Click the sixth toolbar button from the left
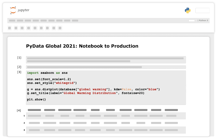 (x=41, y=28)
